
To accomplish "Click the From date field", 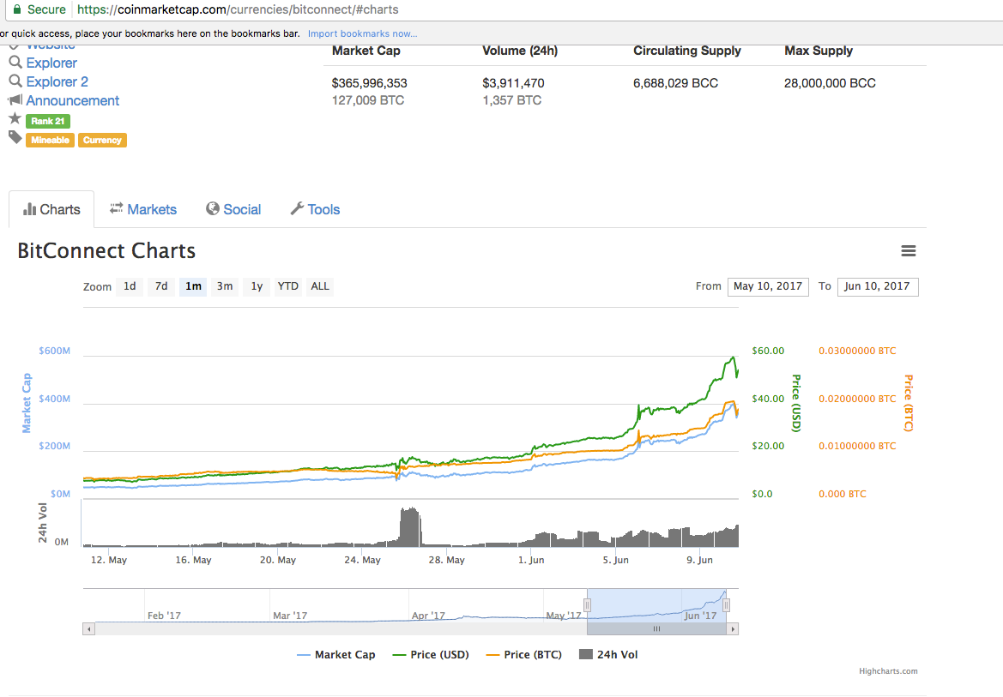I will 768,286.
